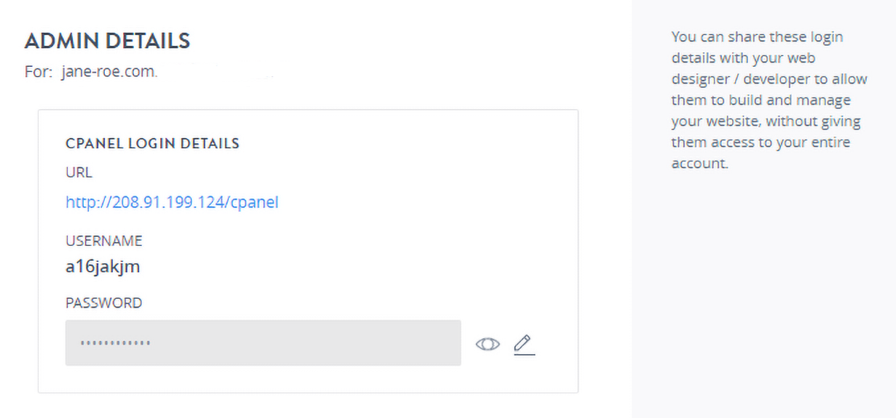Click the ADMIN DETAILS heading
Image resolution: width=896 pixels, height=418 pixels.
click(x=107, y=41)
